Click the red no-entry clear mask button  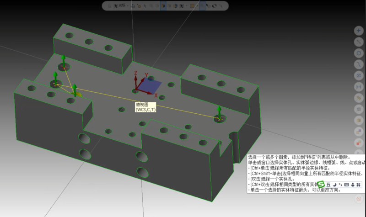pos(359,199)
